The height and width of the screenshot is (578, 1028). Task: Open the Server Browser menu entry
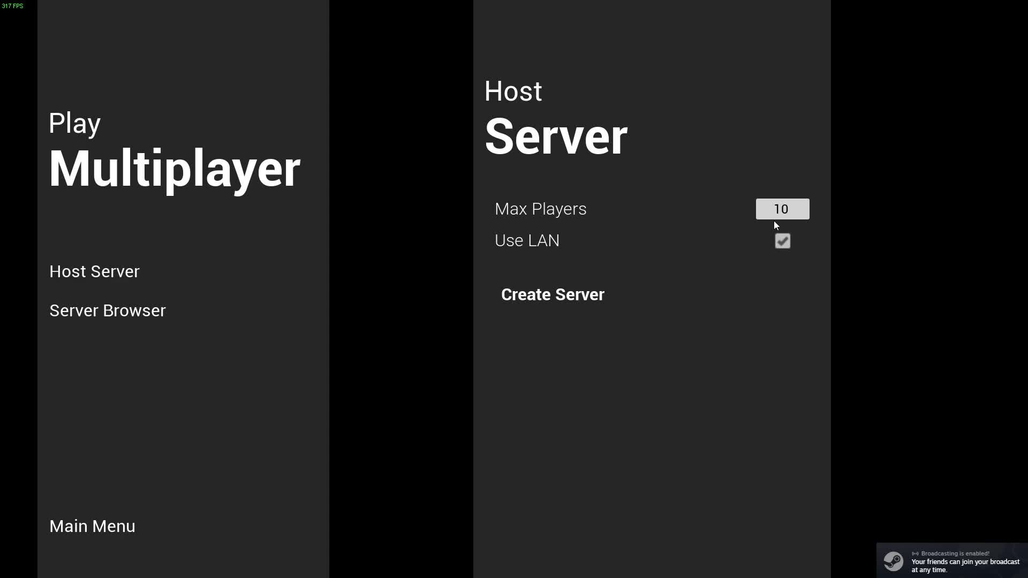click(107, 310)
